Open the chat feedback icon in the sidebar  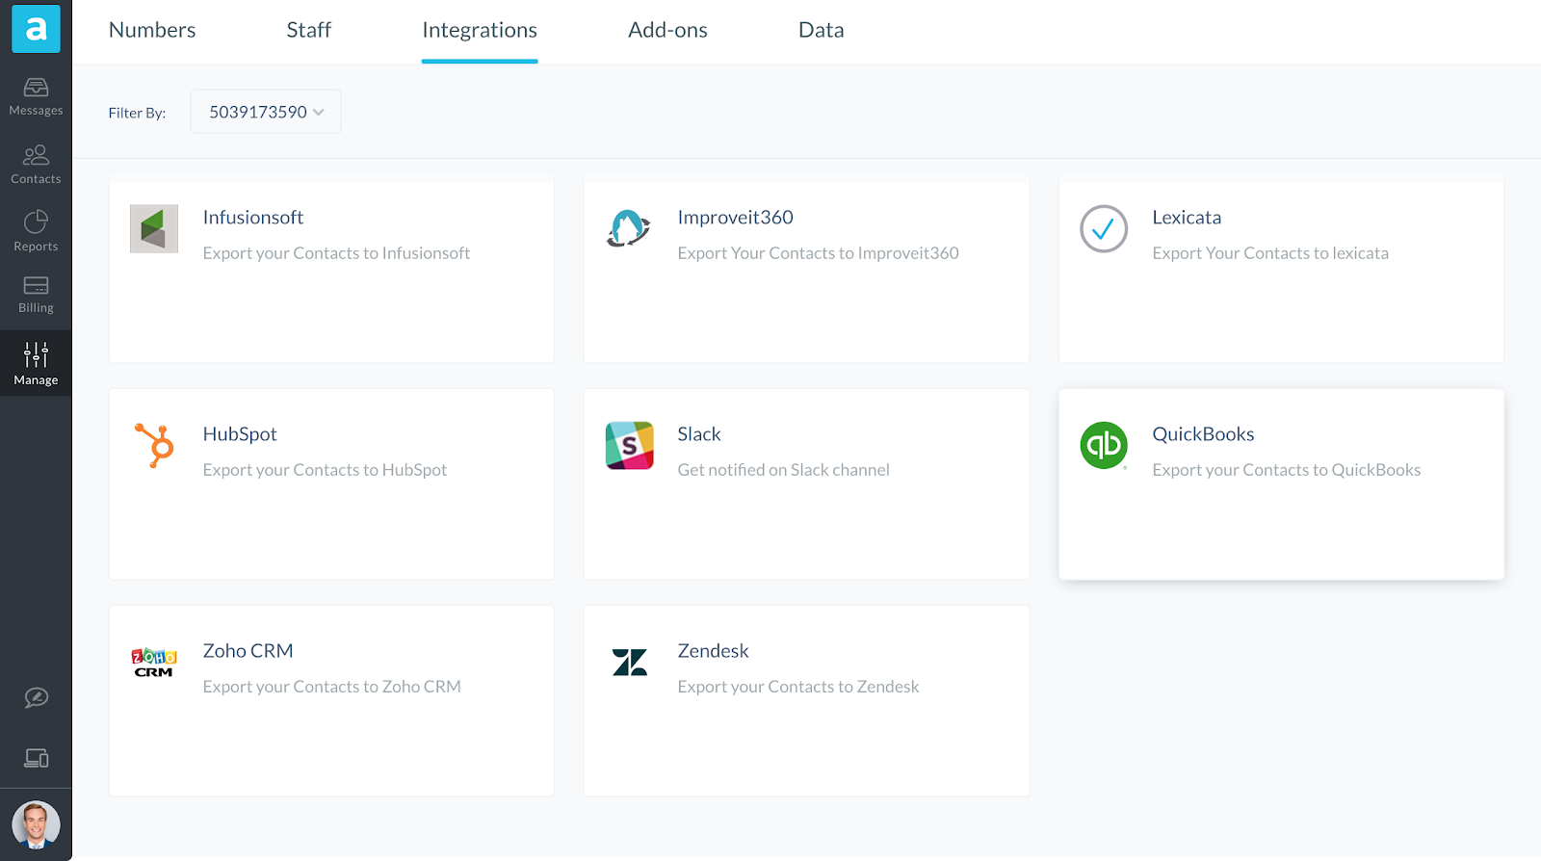[x=36, y=697]
